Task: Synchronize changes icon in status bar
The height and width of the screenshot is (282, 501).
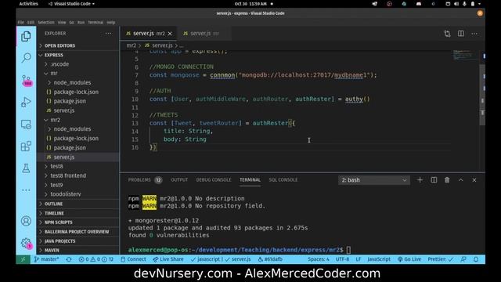Action: (69, 259)
